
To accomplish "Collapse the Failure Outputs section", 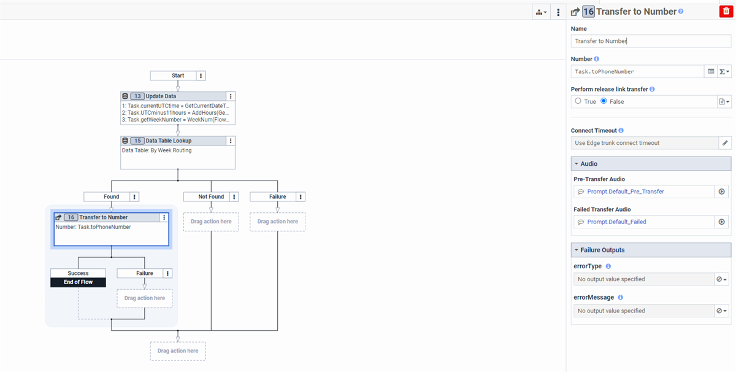I will click(x=577, y=249).
